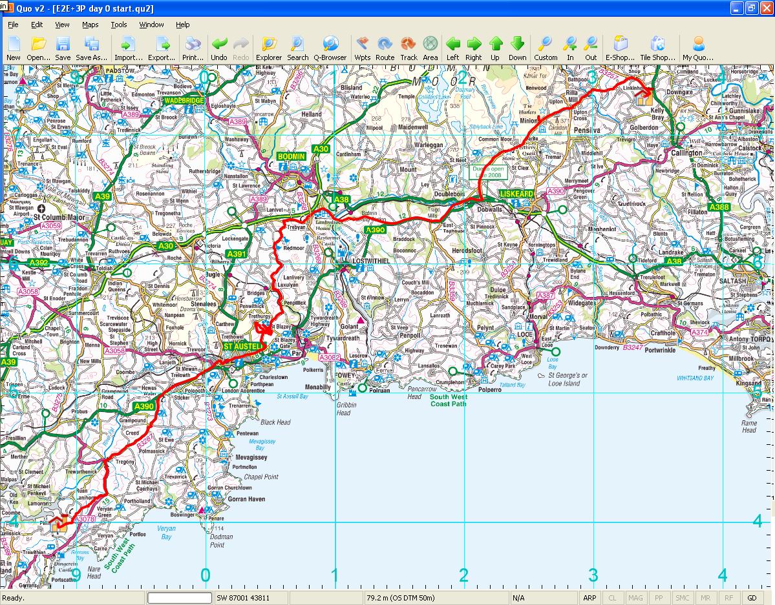Pan the map Right

474,48
